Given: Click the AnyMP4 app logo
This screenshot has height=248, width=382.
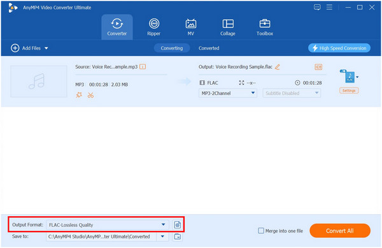Looking at the screenshot, I should 13,8.
